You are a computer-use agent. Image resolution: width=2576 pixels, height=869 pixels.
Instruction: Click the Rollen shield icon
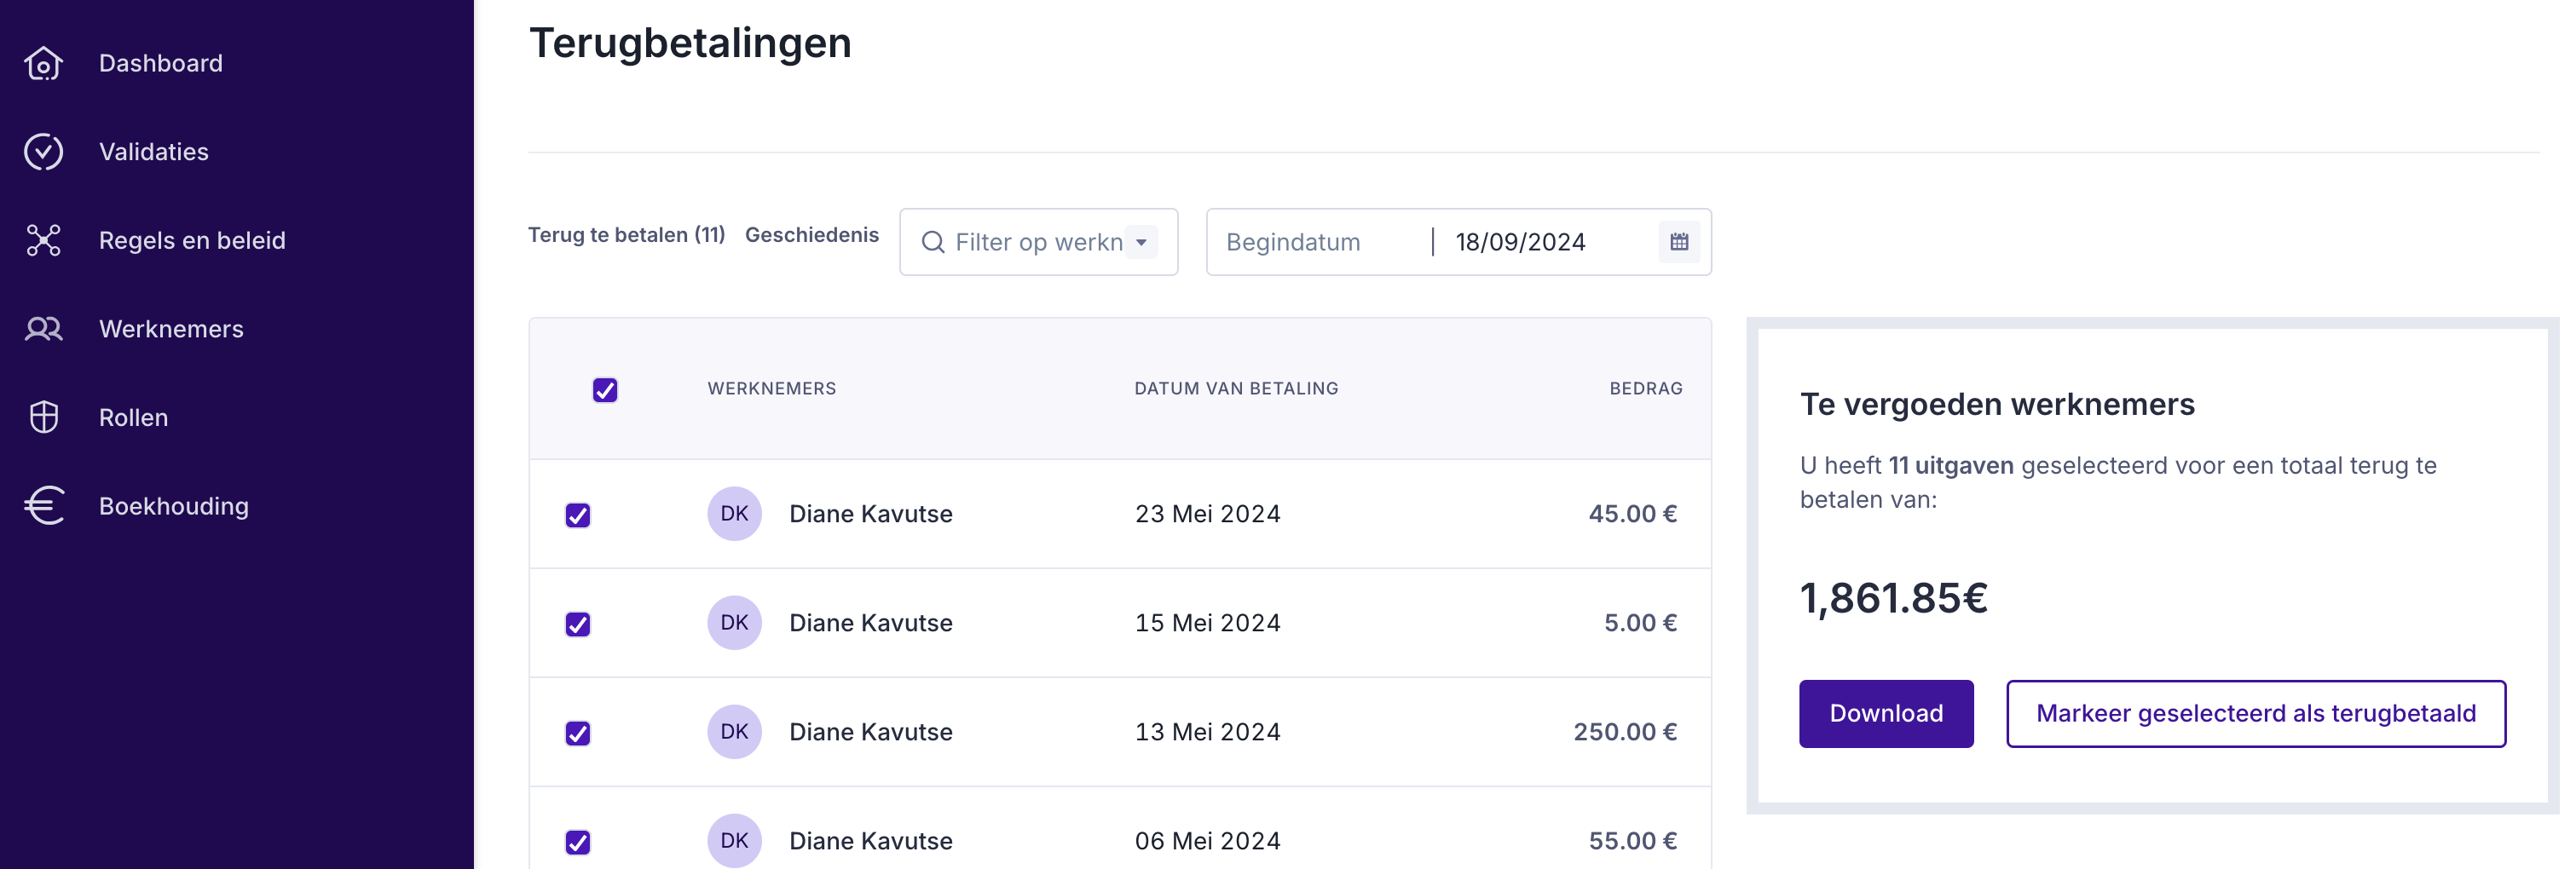[x=43, y=418]
